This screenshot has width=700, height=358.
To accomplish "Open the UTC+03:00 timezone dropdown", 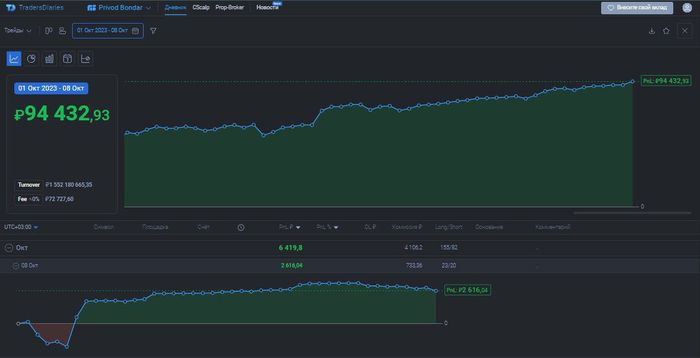I will (x=19, y=227).
